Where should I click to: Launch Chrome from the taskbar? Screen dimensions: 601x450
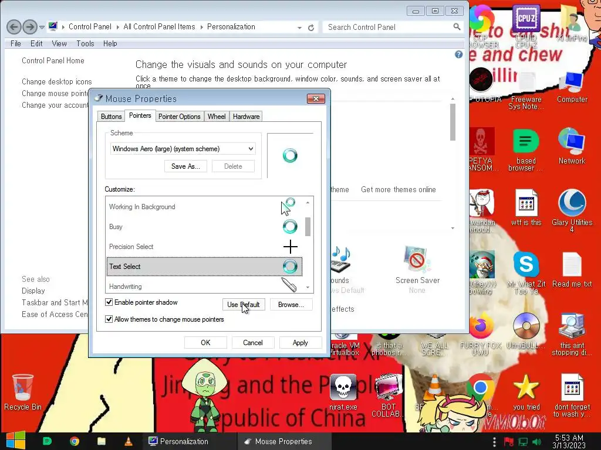75,441
